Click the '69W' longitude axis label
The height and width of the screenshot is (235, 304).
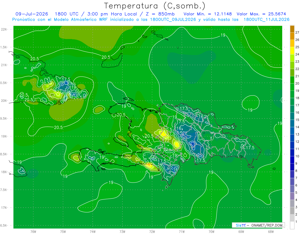coord(241,231)
